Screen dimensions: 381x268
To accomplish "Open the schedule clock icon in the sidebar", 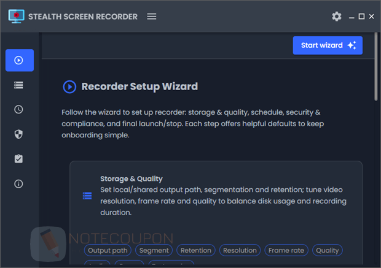I will point(18,109).
